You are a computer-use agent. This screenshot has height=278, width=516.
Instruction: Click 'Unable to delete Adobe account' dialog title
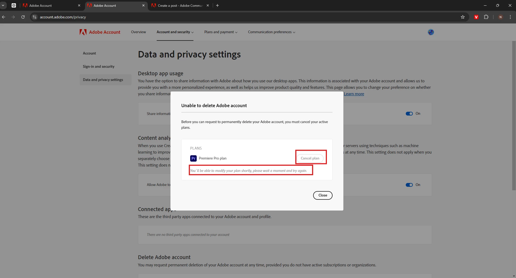tap(214, 106)
